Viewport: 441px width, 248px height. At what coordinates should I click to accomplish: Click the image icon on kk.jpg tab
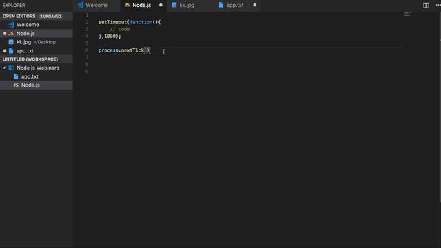[174, 5]
